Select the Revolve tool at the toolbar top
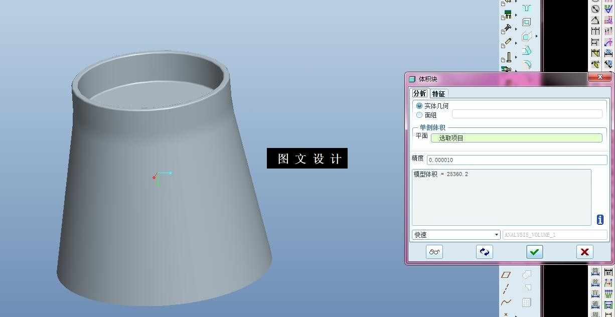Screen dimensions: 615x317 pyautogui.click(x=527, y=7)
